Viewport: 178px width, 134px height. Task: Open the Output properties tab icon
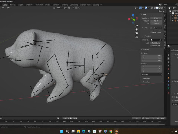169,58
